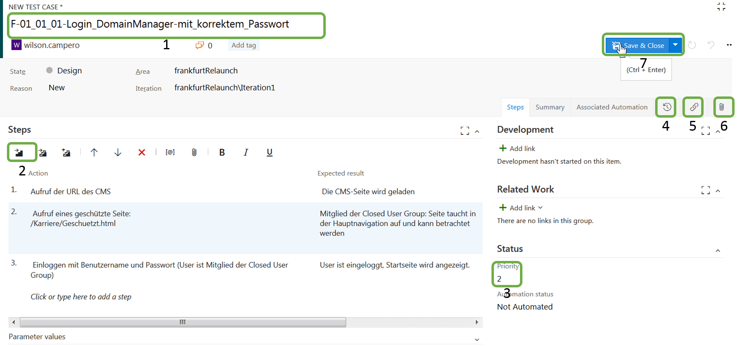Switch to the Steps tab
Viewport: 737px width, 346px height.
(x=515, y=107)
